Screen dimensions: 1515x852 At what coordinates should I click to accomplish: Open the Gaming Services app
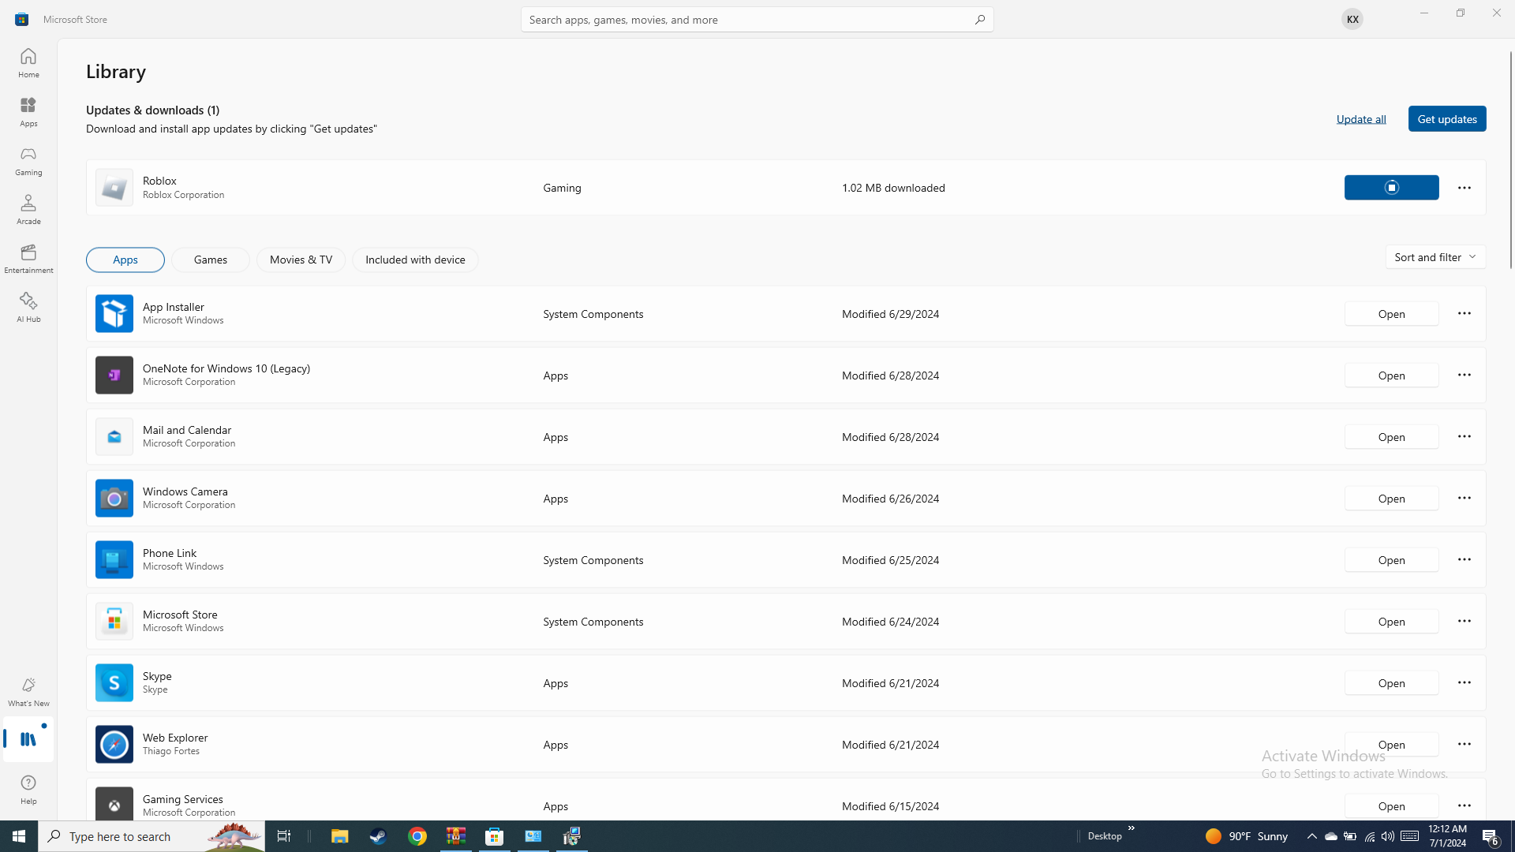(1391, 805)
